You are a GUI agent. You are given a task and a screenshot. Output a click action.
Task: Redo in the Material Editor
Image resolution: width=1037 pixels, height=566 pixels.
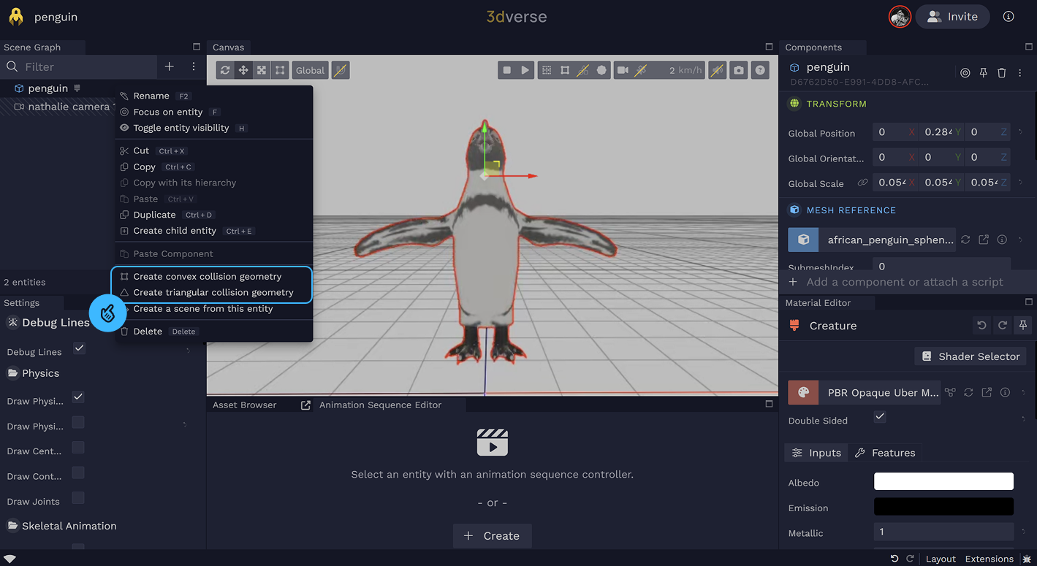click(x=1003, y=326)
